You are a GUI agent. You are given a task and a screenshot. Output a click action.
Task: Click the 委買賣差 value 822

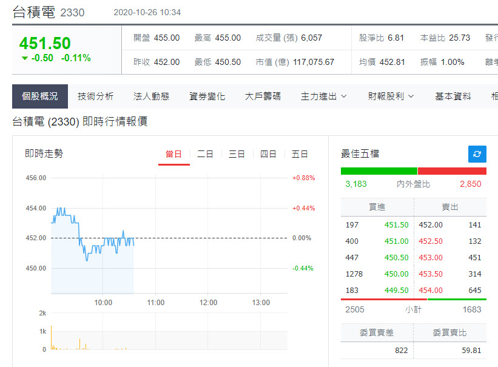coord(402,351)
